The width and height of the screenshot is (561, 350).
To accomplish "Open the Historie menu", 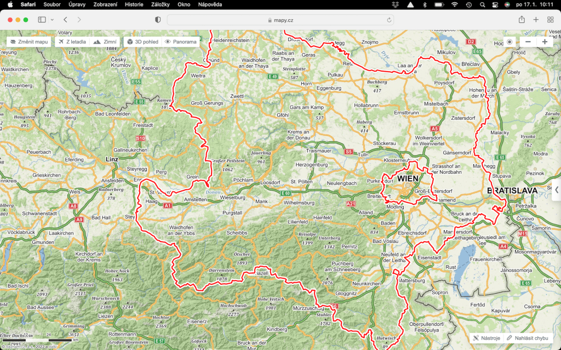I will point(134,4).
